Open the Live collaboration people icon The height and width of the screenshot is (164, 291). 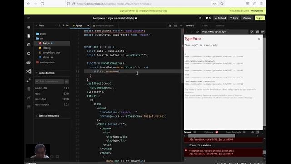pos(29,107)
